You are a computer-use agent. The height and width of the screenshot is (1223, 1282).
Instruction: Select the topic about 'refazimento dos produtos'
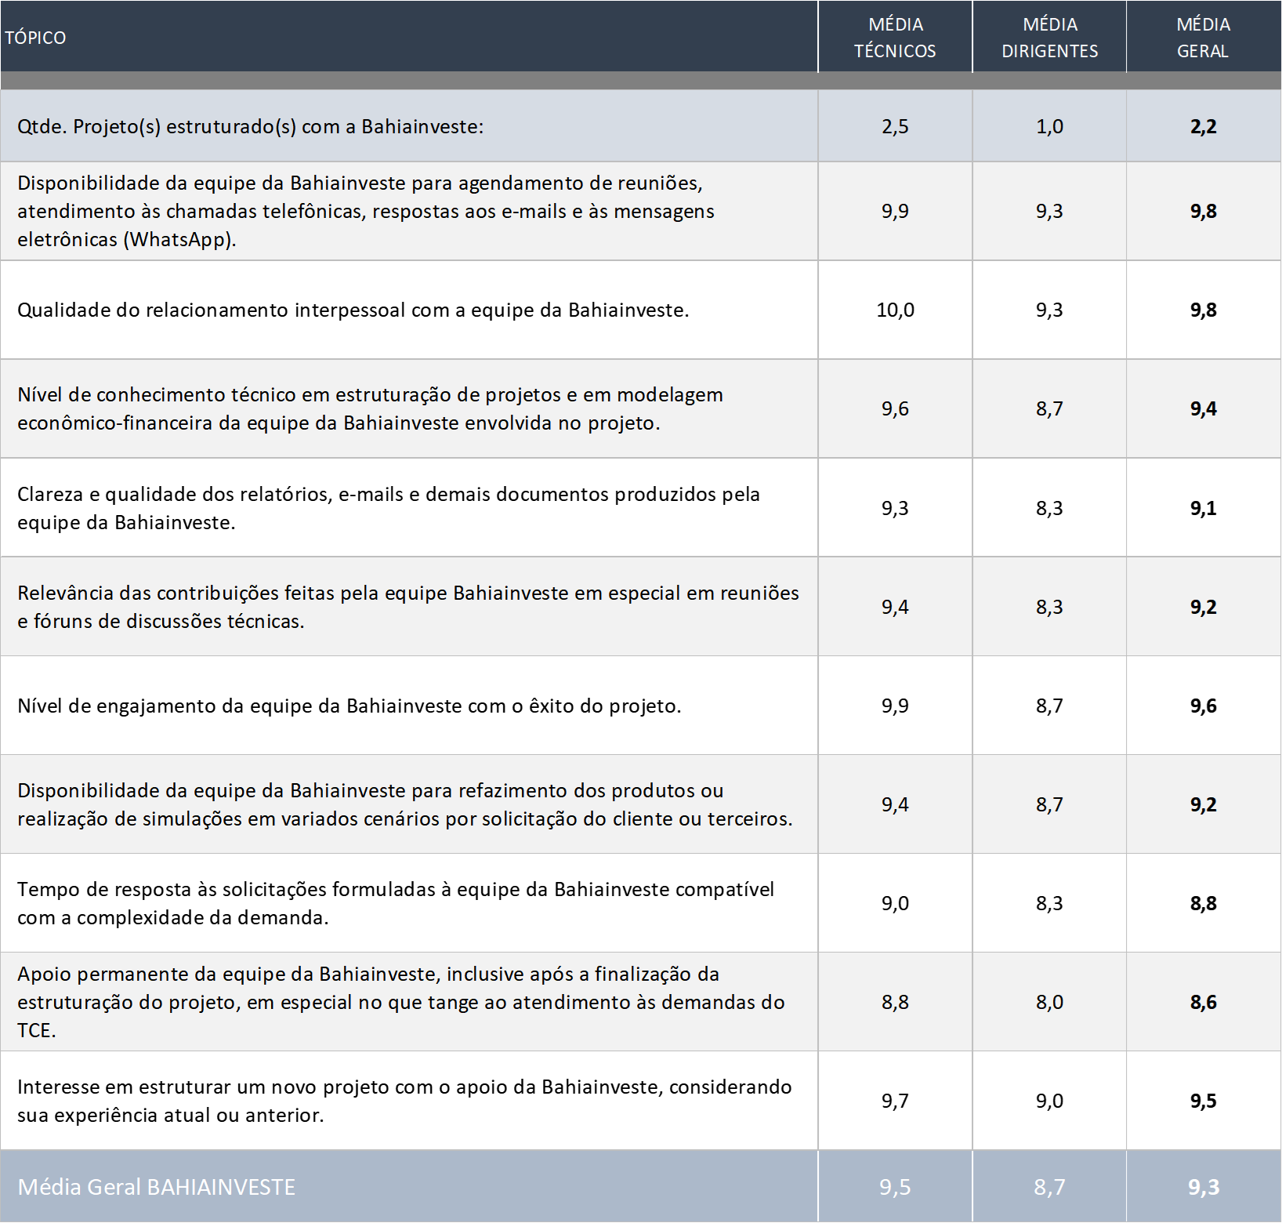pos(404,804)
